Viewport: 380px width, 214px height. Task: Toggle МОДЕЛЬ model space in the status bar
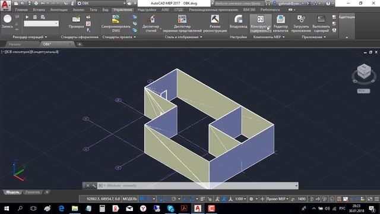click(129, 199)
